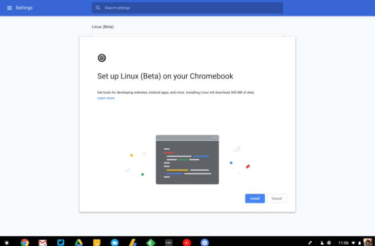The image size is (375, 246).
Task: Click the Settings gear on the shelf
Action: (204, 242)
